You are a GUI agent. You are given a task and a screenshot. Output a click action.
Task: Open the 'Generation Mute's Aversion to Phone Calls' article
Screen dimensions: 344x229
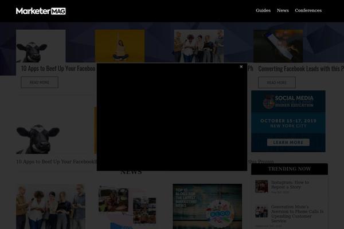coord(297,214)
